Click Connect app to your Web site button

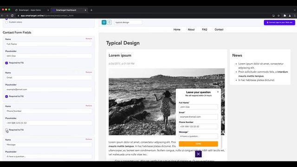[x=279, y=23]
